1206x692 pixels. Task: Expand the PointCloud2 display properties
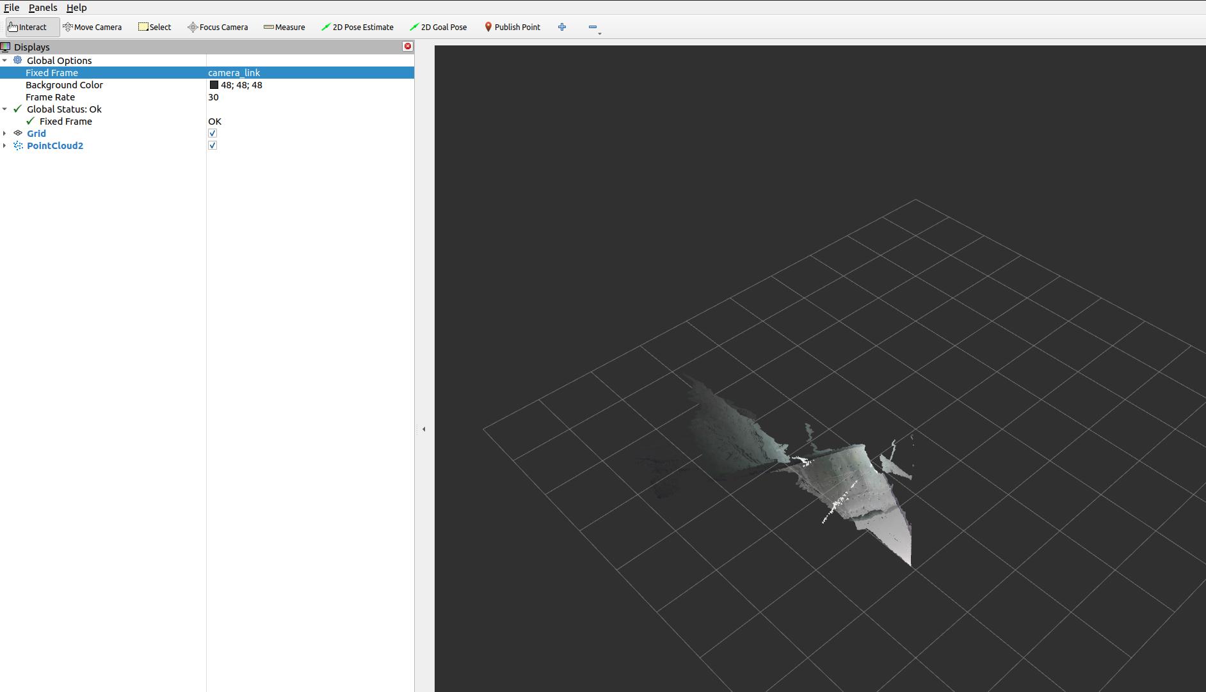5,145
